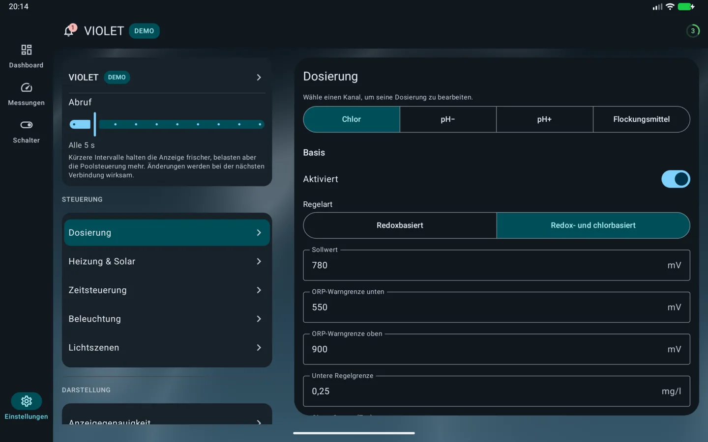Disable the Aktiviert toggle switch
The height and width of the screenshot is (442, 708).
(x=676, y=179)
